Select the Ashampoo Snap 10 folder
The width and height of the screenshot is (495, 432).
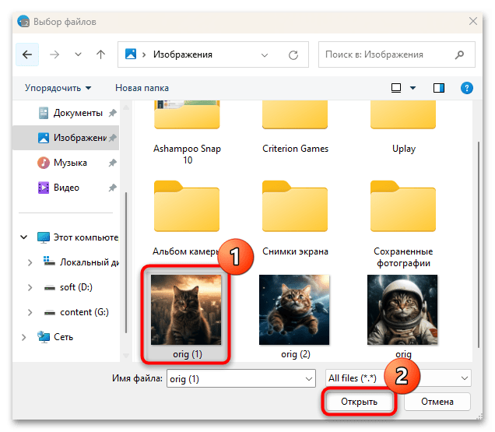187,132
